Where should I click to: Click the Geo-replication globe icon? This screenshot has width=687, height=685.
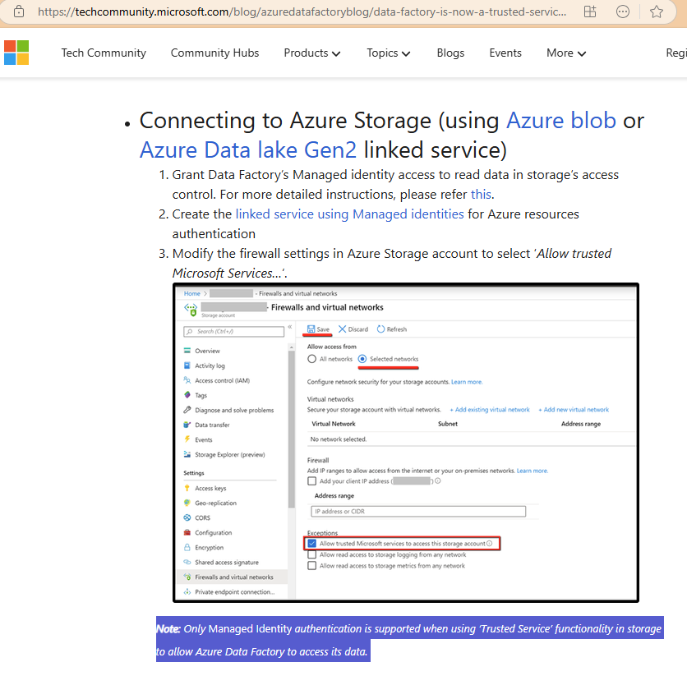(x=187, y=503)
